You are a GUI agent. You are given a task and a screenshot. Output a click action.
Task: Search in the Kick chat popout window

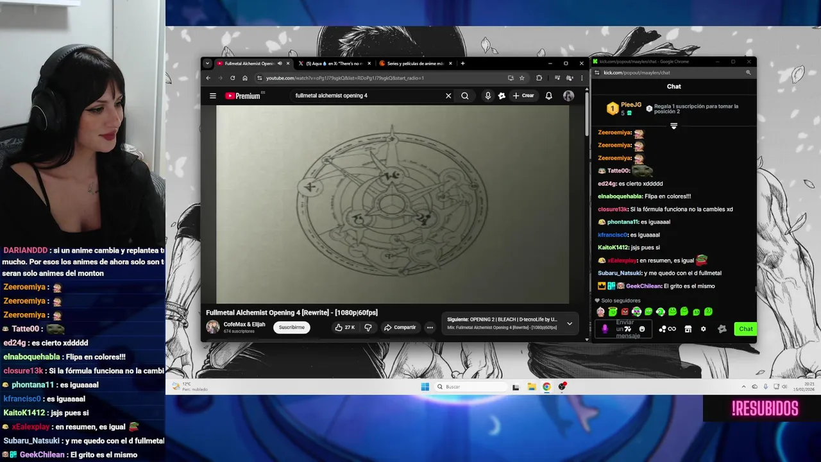[x=748, y=73]
